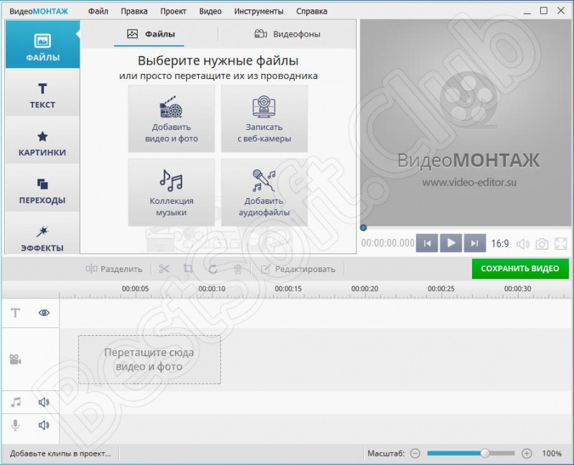Click the scissors cut icon

click(x=164, y=269)
